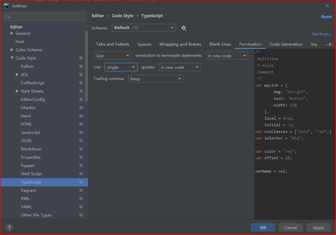
Task: Open the Scheme Default dropdown
Action: tap(144, 28)
